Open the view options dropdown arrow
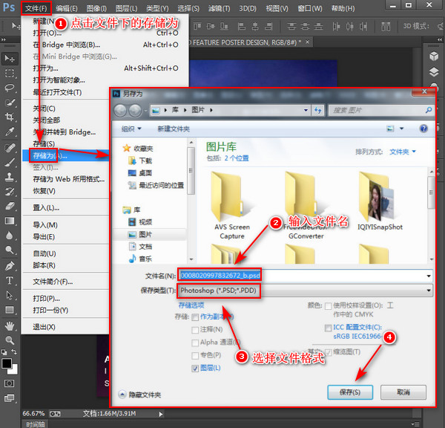The height and width of the screenshot is (428, 445). [x=401, y=129]
